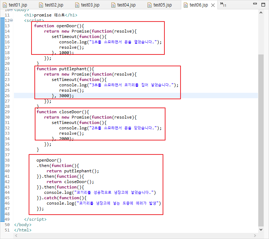Screen dimensions: 269x239
Task: Click line number 37 in the gutter
Action: (x=7, y=155)
